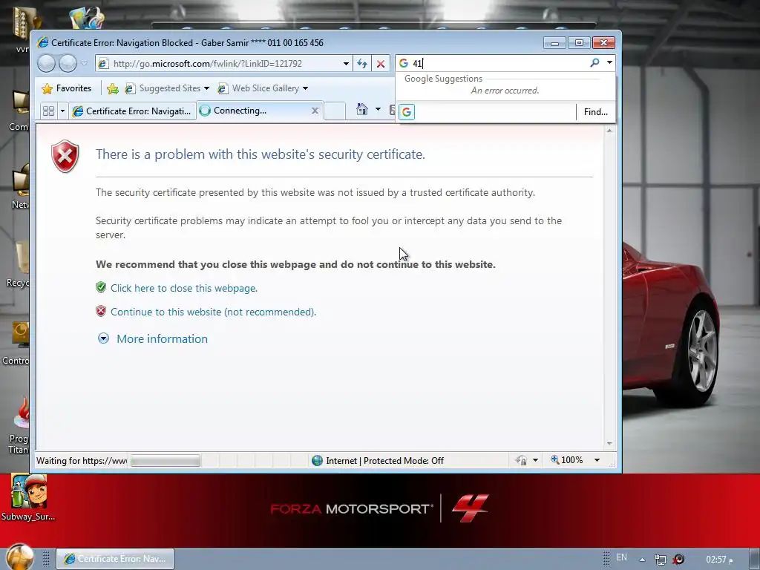Expand the Web Slice Gallery dropdown arrow
This screenshot has height=570, width=760.
[305, 88]
